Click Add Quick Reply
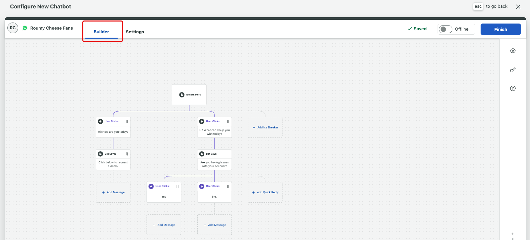The height and width of the screenshot is (240, 530). coord(265,192)
